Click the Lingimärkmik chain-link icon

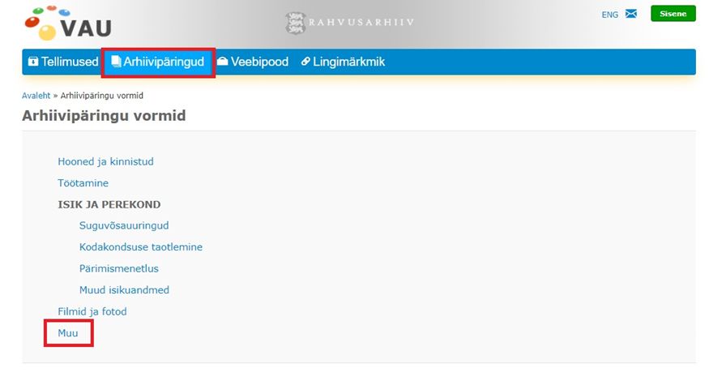pyautogui.click(x=305, y=62)
